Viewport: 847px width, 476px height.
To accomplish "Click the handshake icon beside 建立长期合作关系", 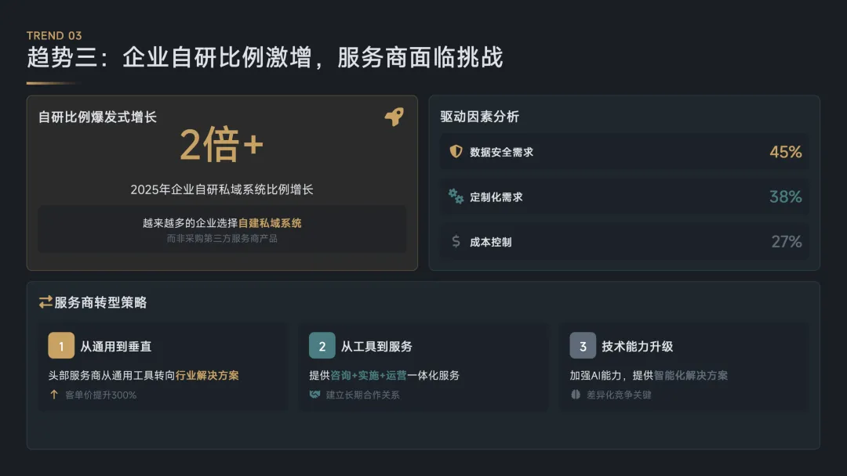I will [315, 395].
